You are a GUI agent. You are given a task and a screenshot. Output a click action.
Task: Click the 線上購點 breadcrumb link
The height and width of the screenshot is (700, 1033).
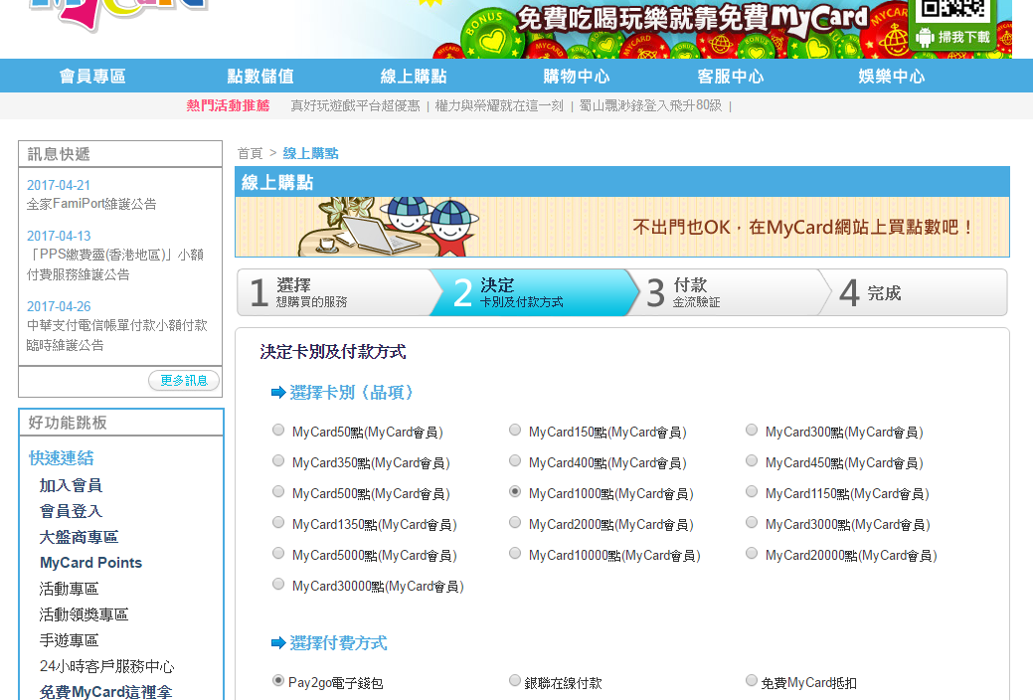(x=310, y=153)
